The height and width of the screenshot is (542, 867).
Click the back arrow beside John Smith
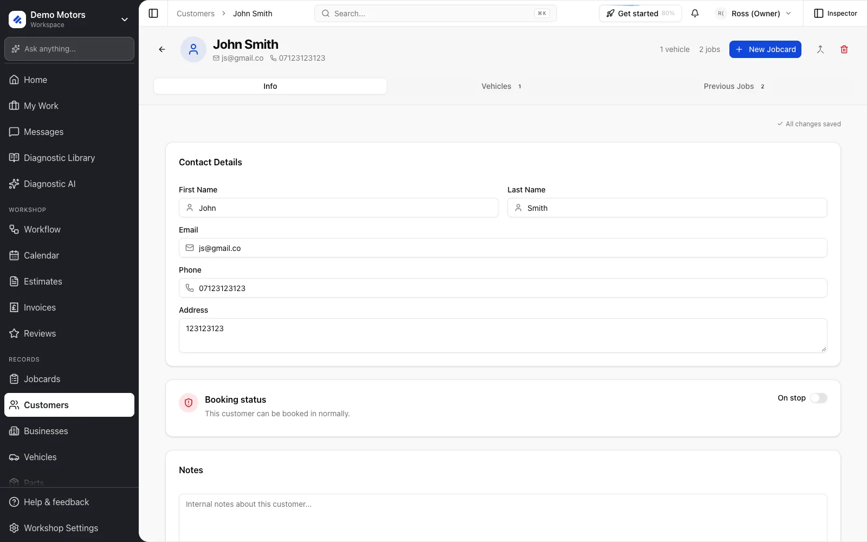pyautogui.click(x=162, y=49)
